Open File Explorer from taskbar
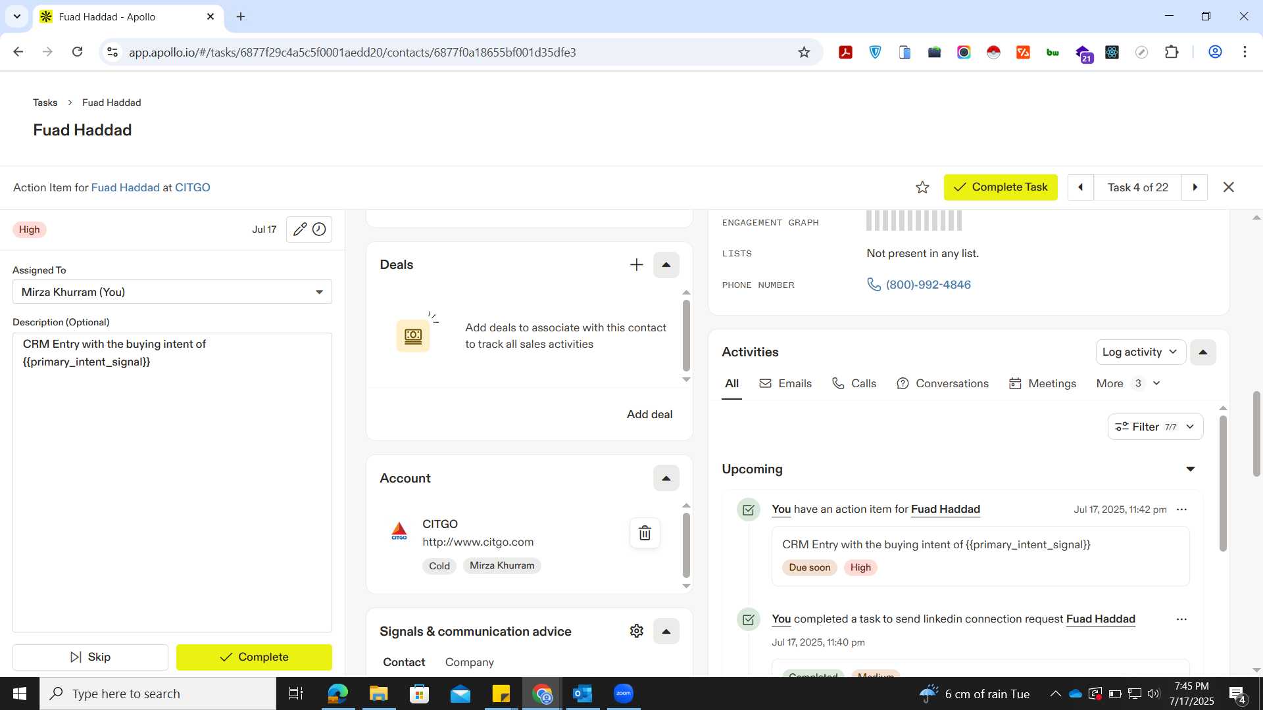1263x710 pixels. pos(378,694)
